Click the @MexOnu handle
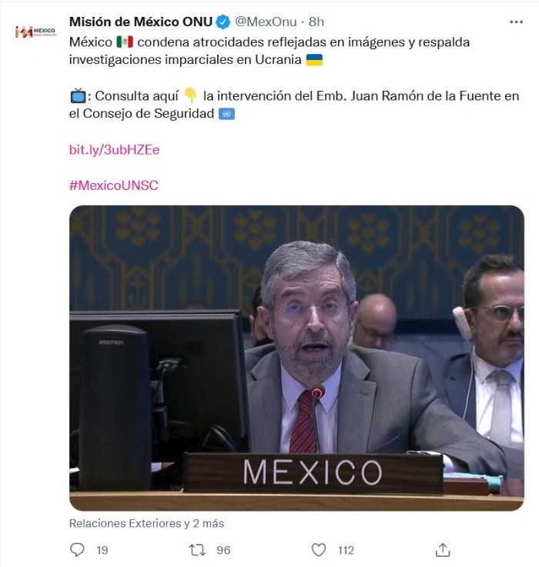539x567 pixels. coord(266,22)
